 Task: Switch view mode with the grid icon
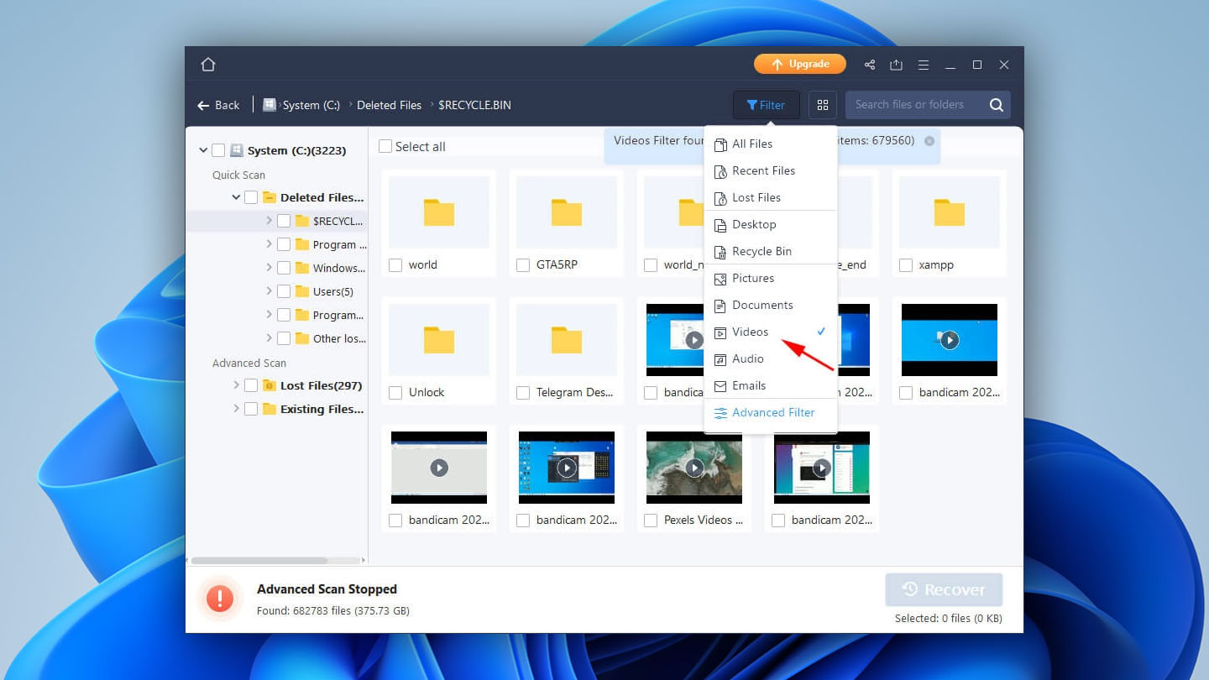[x=823, y=105]
